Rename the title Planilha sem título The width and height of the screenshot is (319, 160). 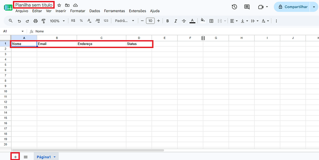tap(34, 5)
